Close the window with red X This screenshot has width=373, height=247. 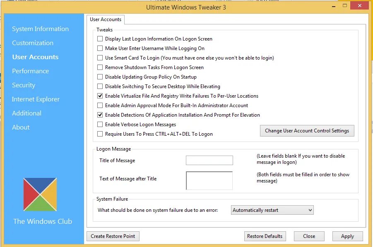click(360, 6)
